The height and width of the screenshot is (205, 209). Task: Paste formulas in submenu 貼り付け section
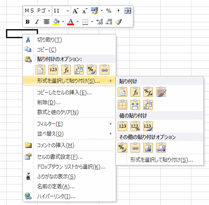135,92
